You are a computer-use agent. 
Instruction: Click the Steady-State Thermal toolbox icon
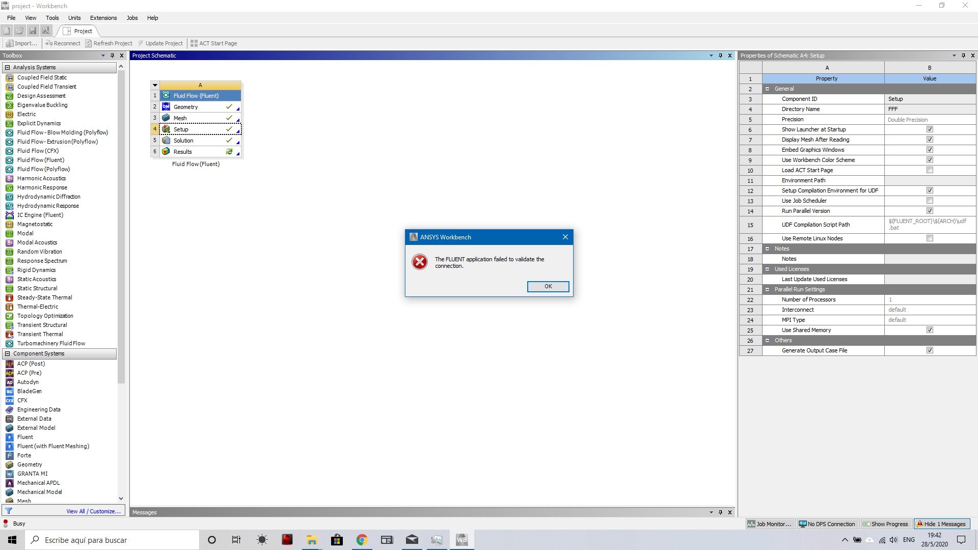[x=9, y=297]
